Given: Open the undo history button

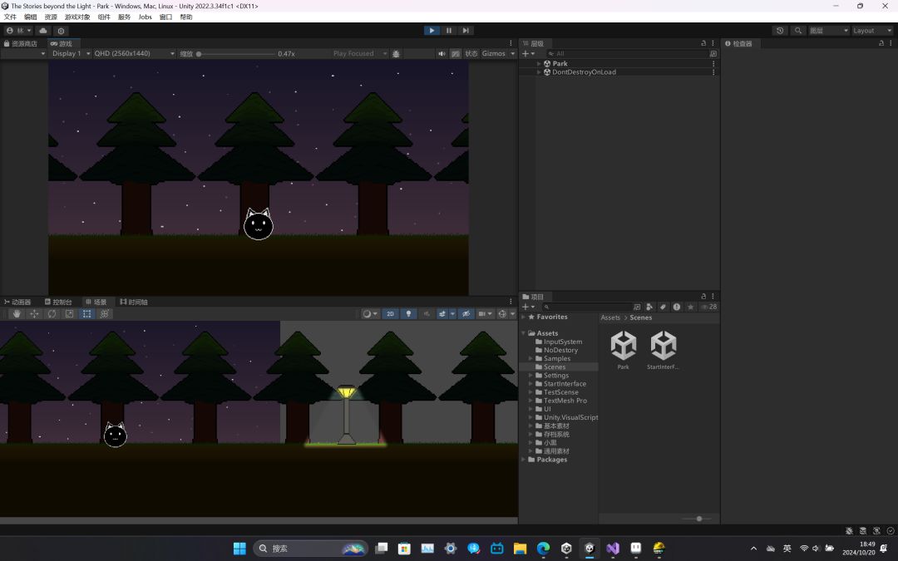Looking at the screenshot, I should coord(780,31).
